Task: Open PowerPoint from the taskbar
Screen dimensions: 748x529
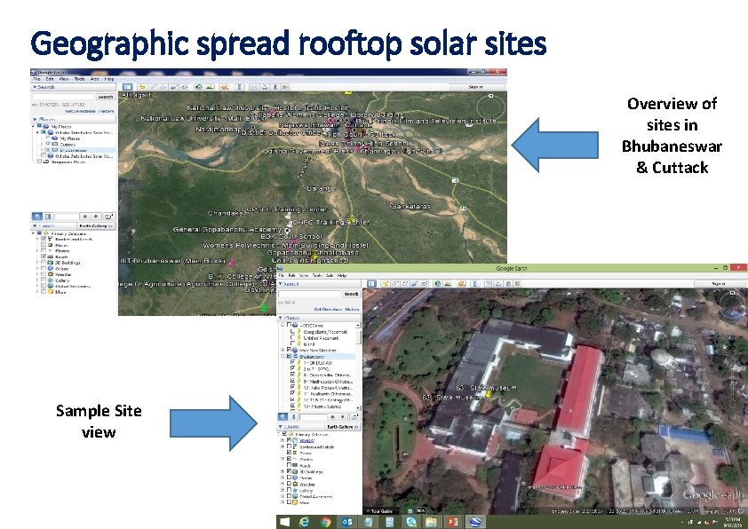Action: [x=453, y=522]
